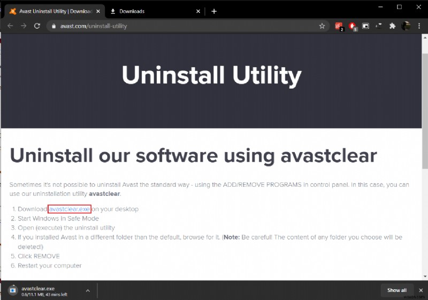428x300 pixels.
Task: Click the scrollbar down arrow
Action: point(425,277)
